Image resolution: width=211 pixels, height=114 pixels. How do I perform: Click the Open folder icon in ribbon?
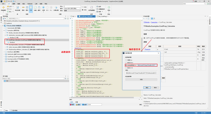[x=8, y=6]
